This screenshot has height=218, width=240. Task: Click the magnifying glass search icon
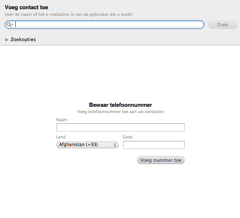click(9, 25)
